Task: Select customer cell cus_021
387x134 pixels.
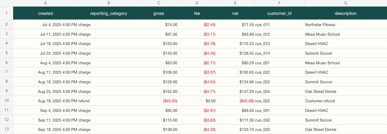Action: click(x=279, y=63)
